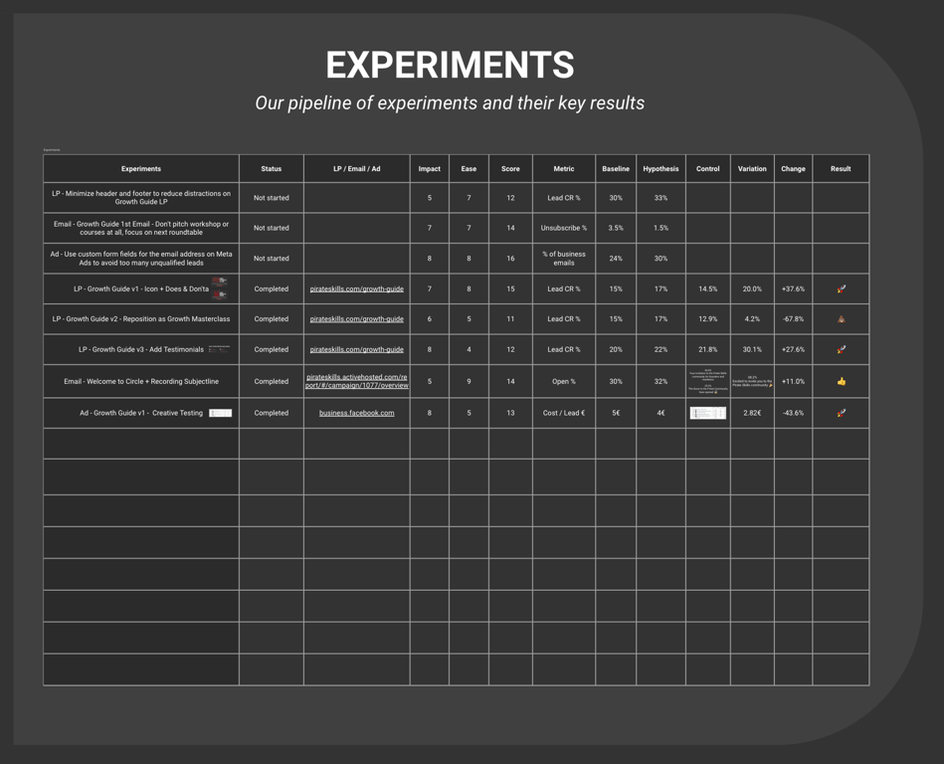Click the '4.2%' variation value
The width and height of the screenshot is (944, 764).
752,319
